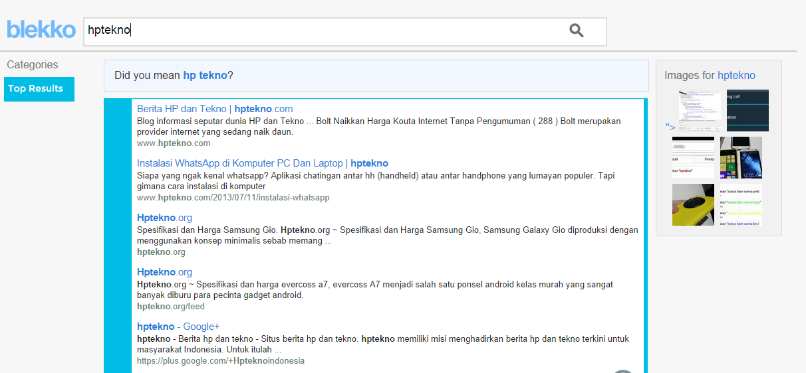Open the dark incoming call image thumbnail
Image resolution: width=806 pixels, height=373 pixels.
(747, 110)
